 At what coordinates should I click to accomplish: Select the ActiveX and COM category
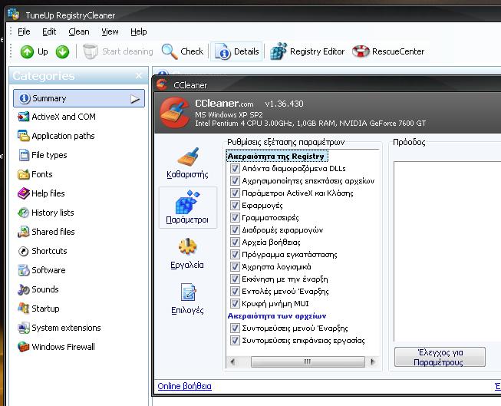tap(57, 117)
